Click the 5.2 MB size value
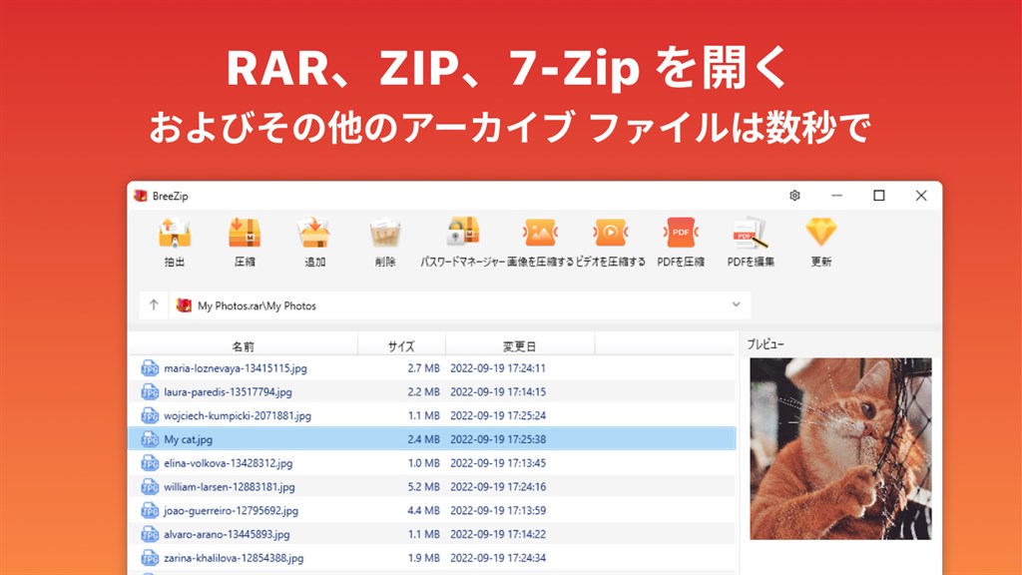 (x=423, y=487)
